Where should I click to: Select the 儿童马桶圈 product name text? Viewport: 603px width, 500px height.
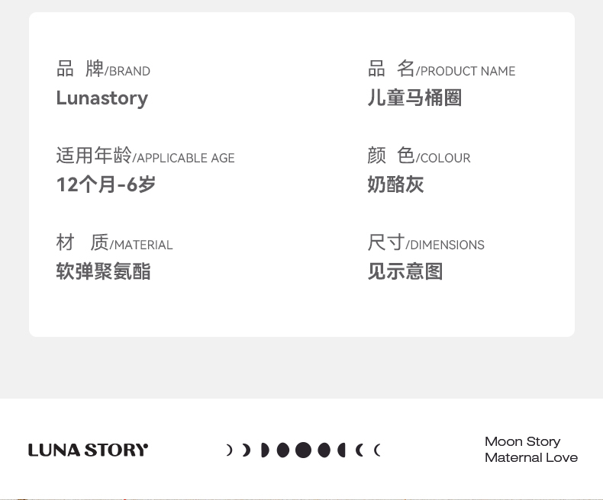pyautogui.click(x=414, y=98)
